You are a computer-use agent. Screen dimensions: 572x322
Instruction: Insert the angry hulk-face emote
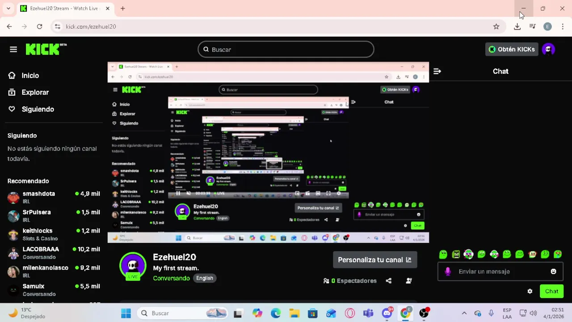pyautogui.click(x=456, y=254)
